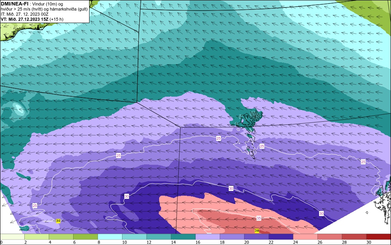
Task: Choose the red legend swatch between 28 and 30
Action: pyautogui.click(x=354, y=237)
